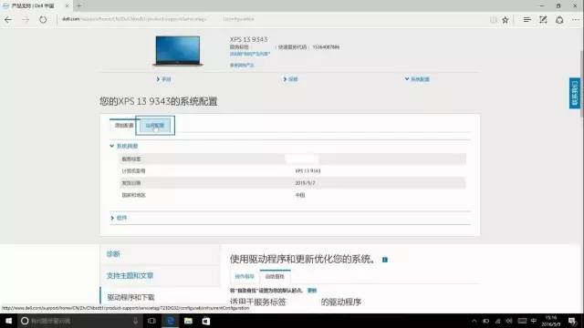Viewport: 584px width, 328px height.
Task: Open Action Center notifications icon
Action: pyautogui.click(x=572, y=321)
